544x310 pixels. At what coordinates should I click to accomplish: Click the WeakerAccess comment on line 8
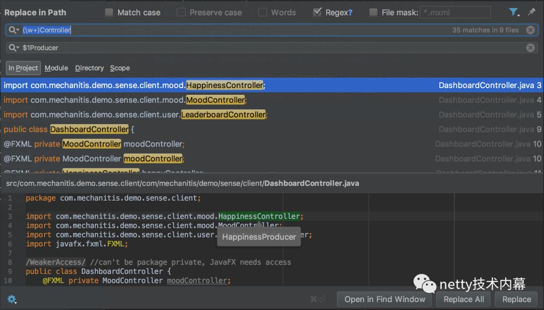(x=55, y=262)
